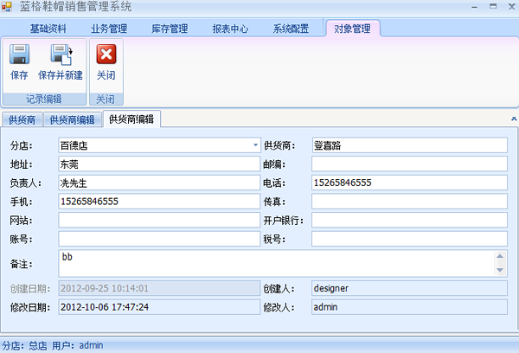Collapse the ribbon using the top-right arrow
Image resolution: width=519 pixels, height=353 pixels.
[x=514, y=117]
